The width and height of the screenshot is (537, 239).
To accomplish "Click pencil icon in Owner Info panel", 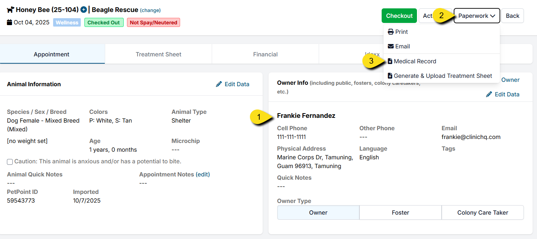I will [489, 95].
